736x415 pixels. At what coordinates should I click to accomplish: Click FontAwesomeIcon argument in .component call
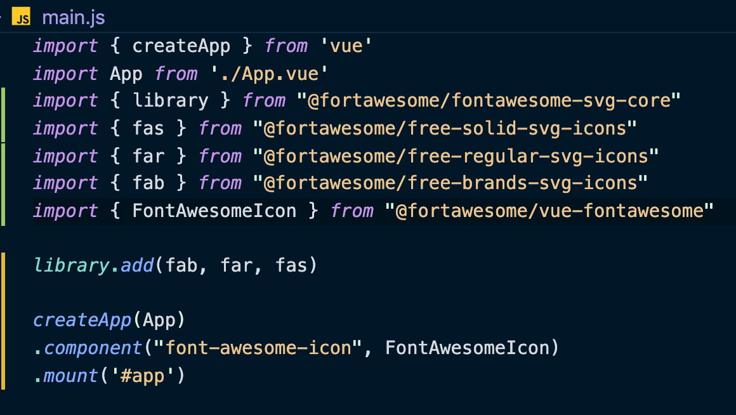tap(466, 348)
